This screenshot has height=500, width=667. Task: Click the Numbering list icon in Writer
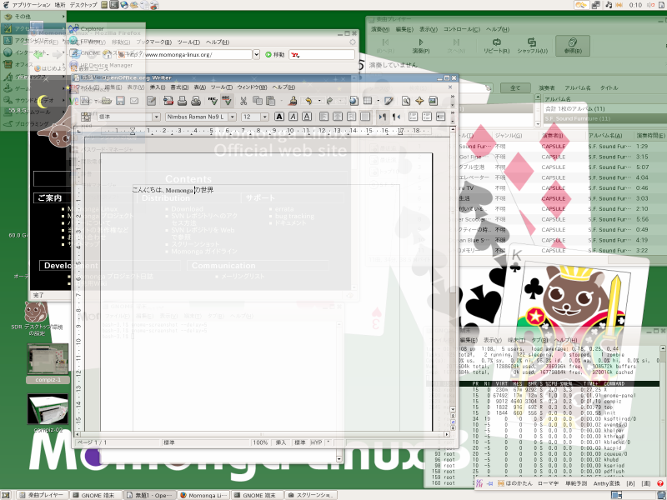(413, 117)
